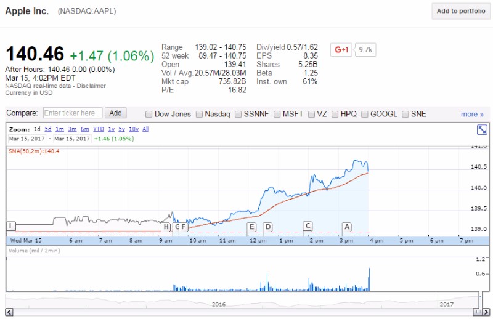The width and height of the screenshot is (493, 319).
Task: Zoom chart to 5y
Action: 121,129
